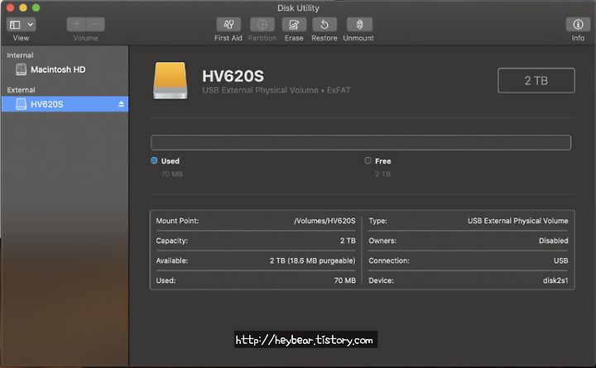596x368 pixels.
Task: Click the 2 TB value under Free legend
Action: 382,174
